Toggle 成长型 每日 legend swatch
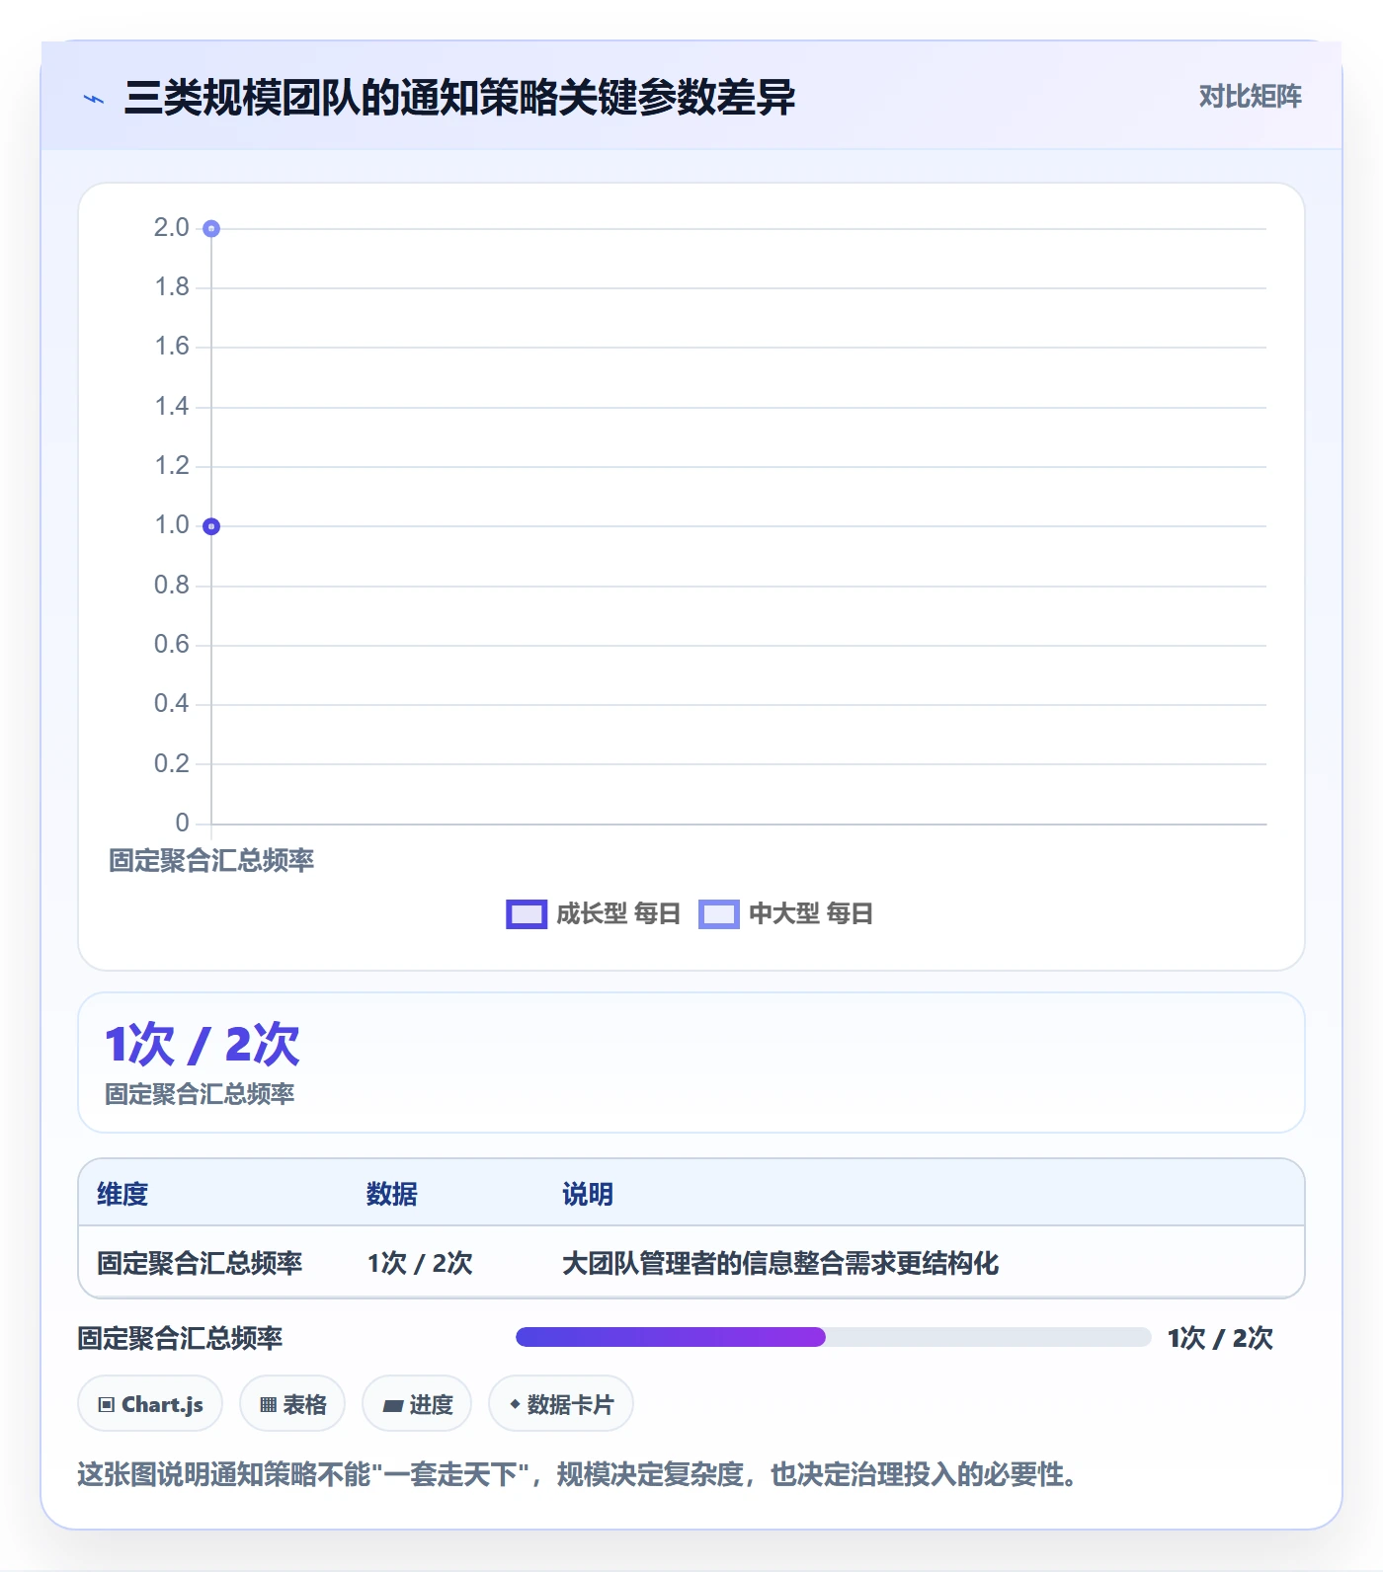 (x=527, y=914)
